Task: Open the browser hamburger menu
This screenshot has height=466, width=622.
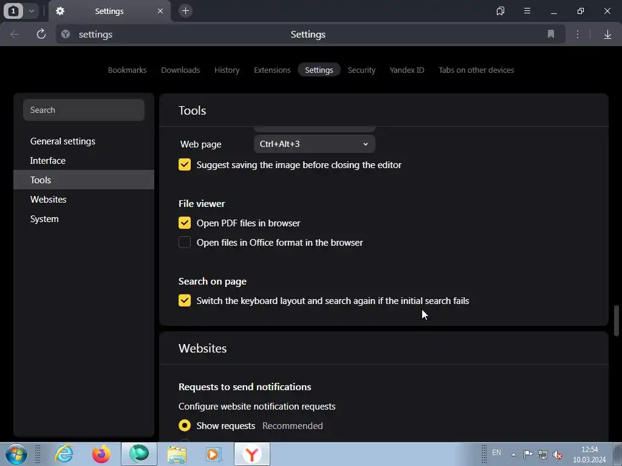Action: [527, 11]
